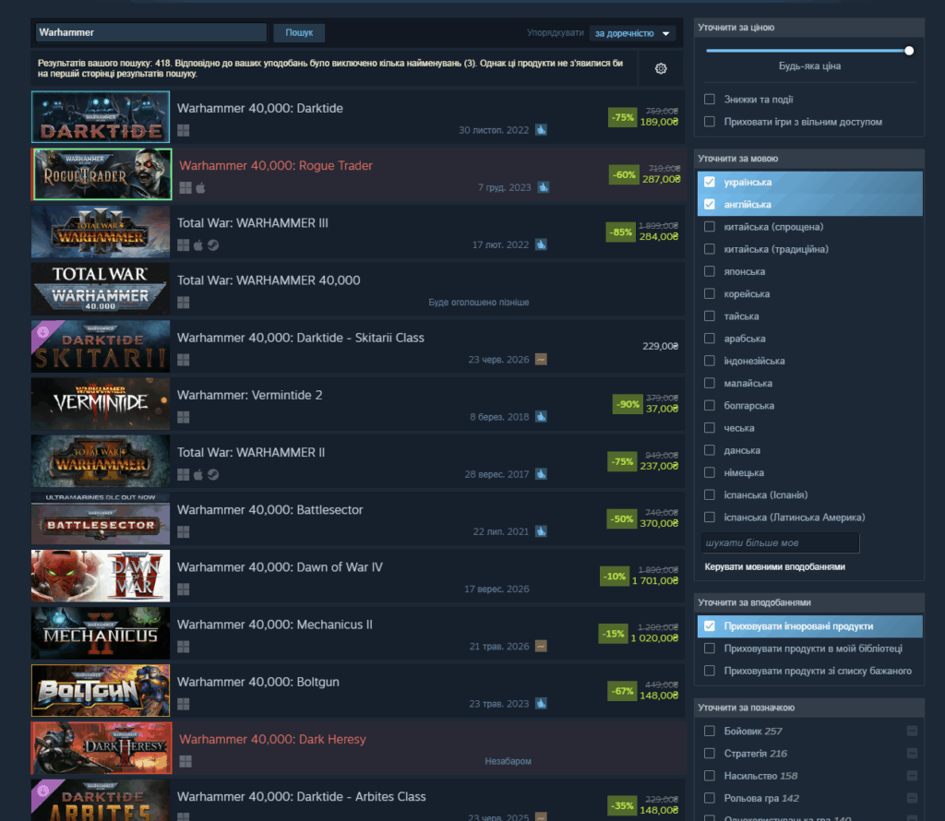
Task: Open Warhammer 40,000: Boltgun title
Action: pos(258,682)
